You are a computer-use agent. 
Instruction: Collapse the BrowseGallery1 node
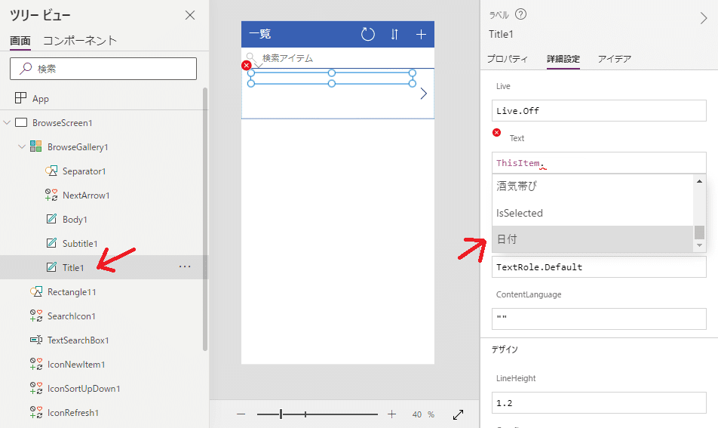[x=22, y=147]
